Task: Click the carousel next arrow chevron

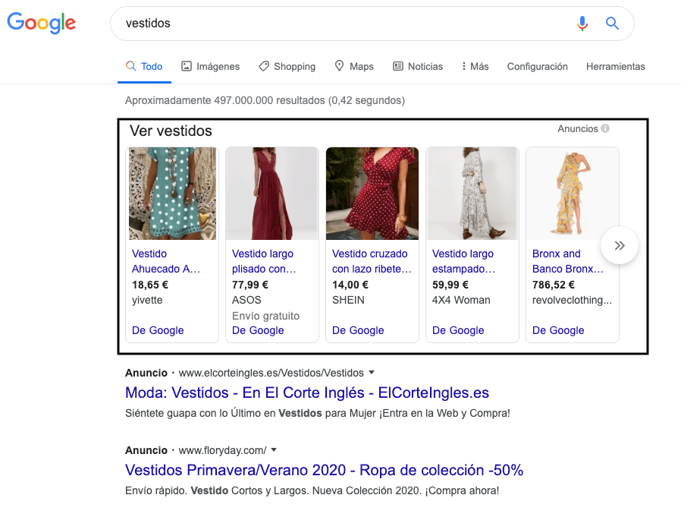Action: click(x=620, y=245)
